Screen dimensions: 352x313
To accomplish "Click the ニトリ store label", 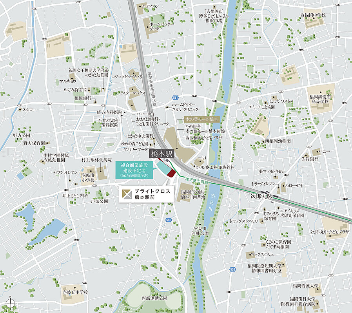I will coord(202,158).
